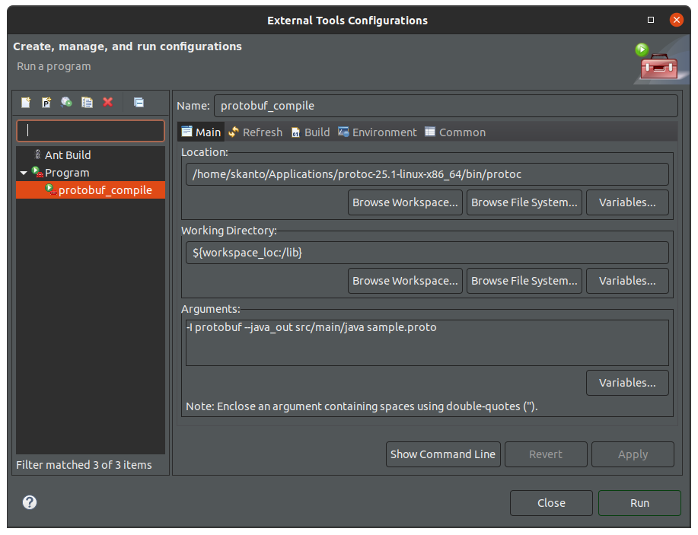
Task: Select the Program category row
Action: pyautogui.click(x=91, y=173)
